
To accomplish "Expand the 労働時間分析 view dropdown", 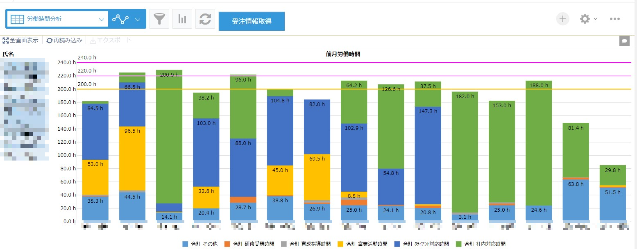I will (x=102, y=19).
